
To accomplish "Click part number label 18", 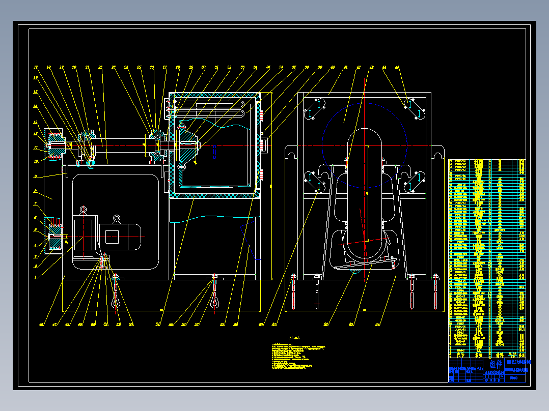I will pos(48,68).
